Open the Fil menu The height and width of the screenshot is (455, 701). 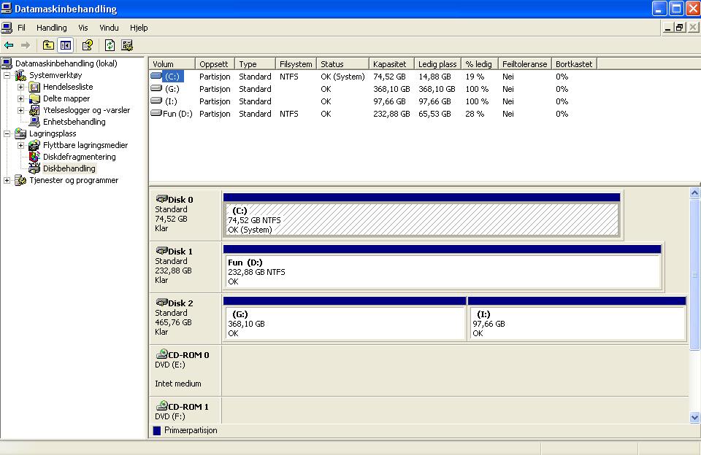pos(21,28)
